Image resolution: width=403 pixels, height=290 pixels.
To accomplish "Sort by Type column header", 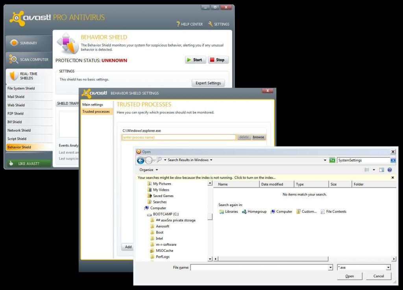I will coord(311,184).
